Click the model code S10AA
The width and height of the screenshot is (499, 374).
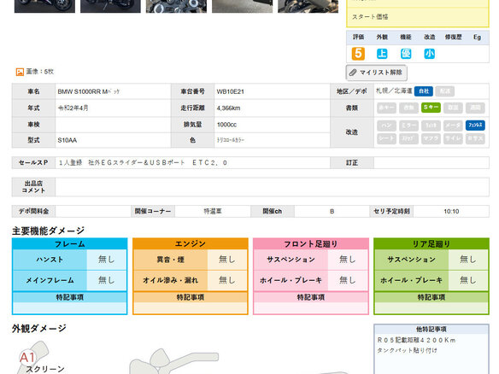pyautogui.click(x=68, y=140)
